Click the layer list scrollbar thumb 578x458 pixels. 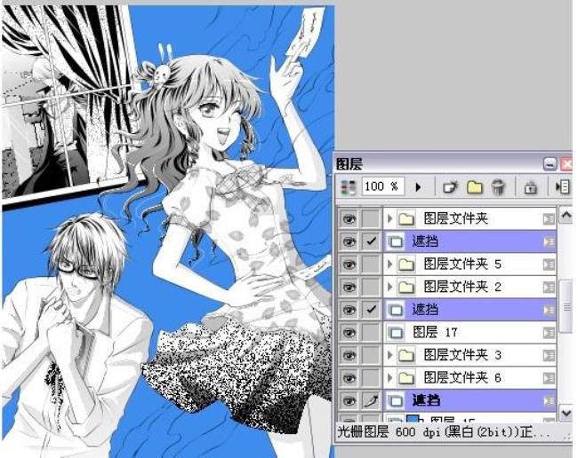[566, 306]
